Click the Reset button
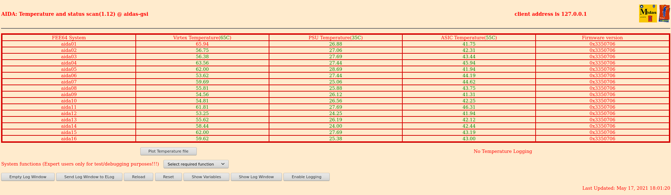 point(168,177)
